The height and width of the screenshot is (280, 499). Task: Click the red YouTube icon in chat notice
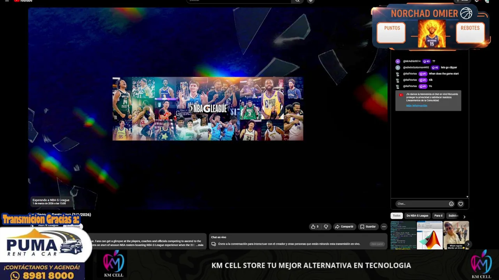(x=401, y=95)
